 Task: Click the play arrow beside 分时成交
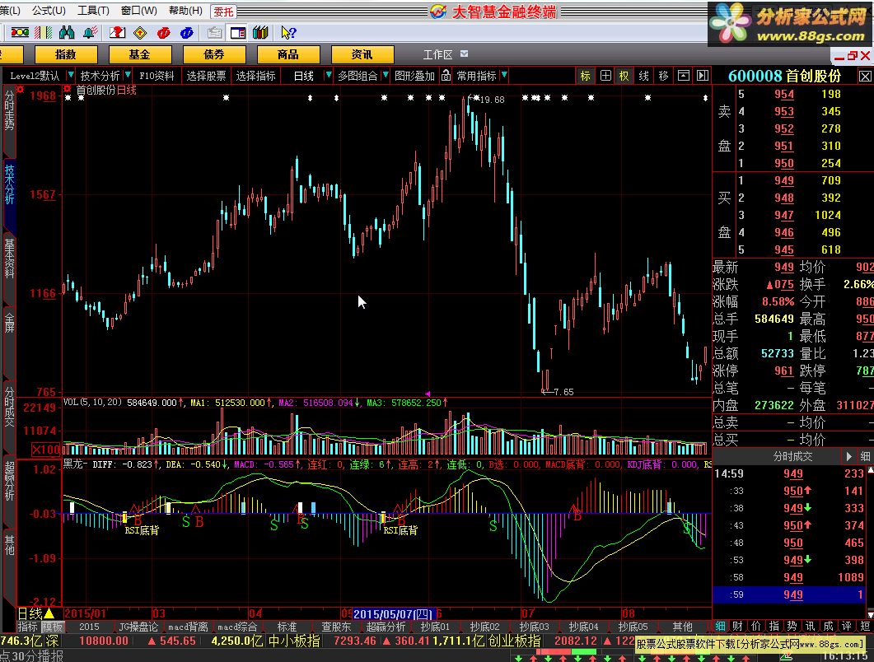coord(849,456)
